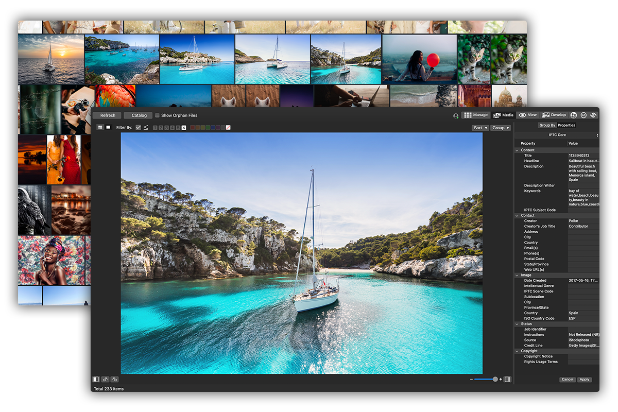Toggle the right panel icon at bottom
This screenshot has width=618, height=412.
(507, 379)
